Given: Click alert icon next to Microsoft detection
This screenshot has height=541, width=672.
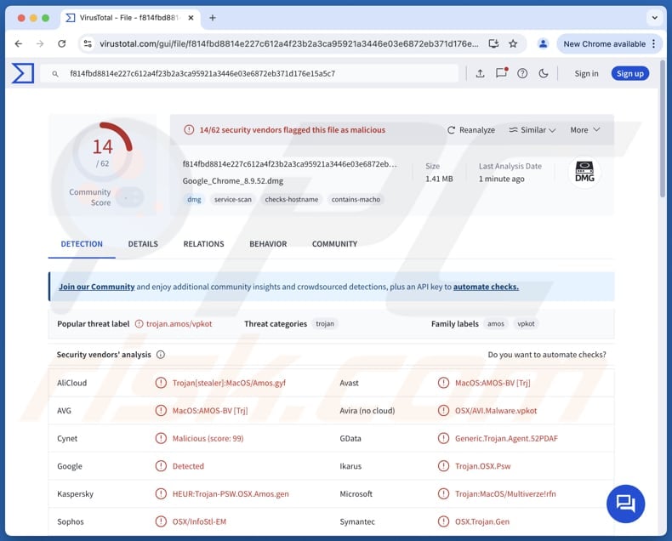Looking at the screenshot, I should pos(443,493).
